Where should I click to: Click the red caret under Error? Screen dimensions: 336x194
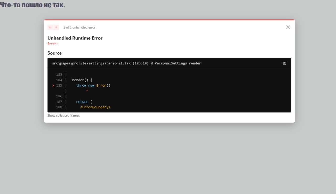87,91
